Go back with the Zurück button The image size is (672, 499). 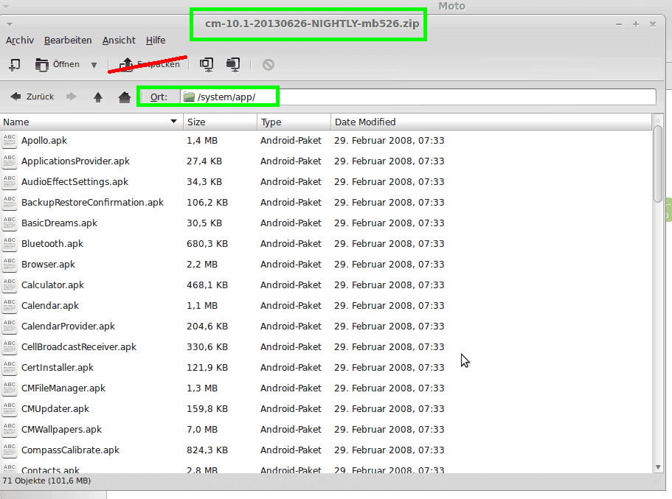(32, 97)
